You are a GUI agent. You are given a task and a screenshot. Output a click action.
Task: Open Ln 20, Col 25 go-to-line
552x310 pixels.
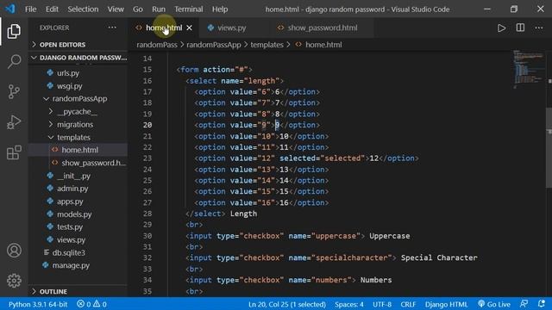[x=287, y=304]
